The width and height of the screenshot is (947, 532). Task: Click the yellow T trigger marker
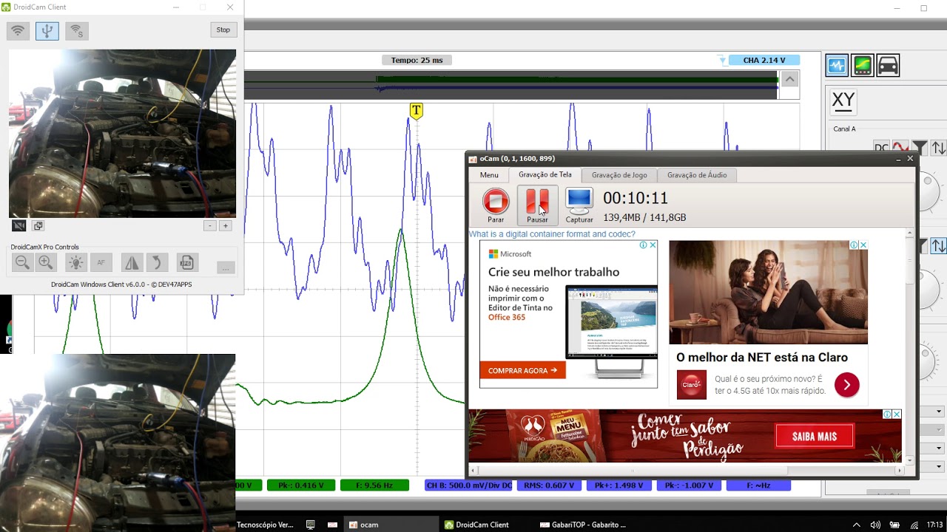[x=416, y=111]
